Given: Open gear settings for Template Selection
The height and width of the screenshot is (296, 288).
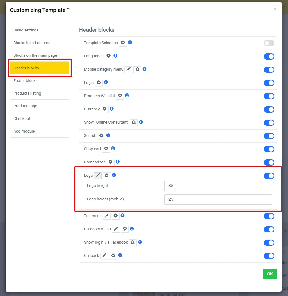Looking at the screenshot, I should point(123,43).
